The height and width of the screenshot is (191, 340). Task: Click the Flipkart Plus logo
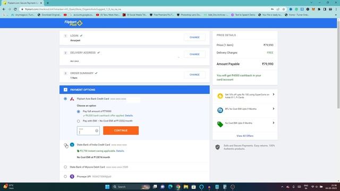pyautogui.click(x=73, y=23)
